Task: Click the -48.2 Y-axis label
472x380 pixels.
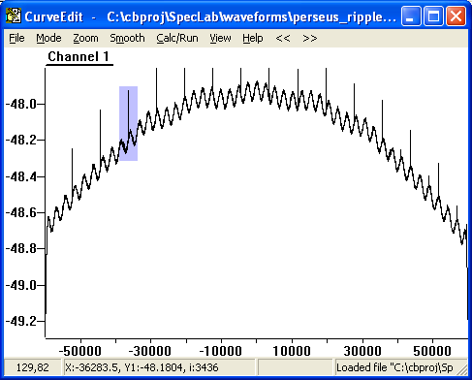Action: point(21,141)
